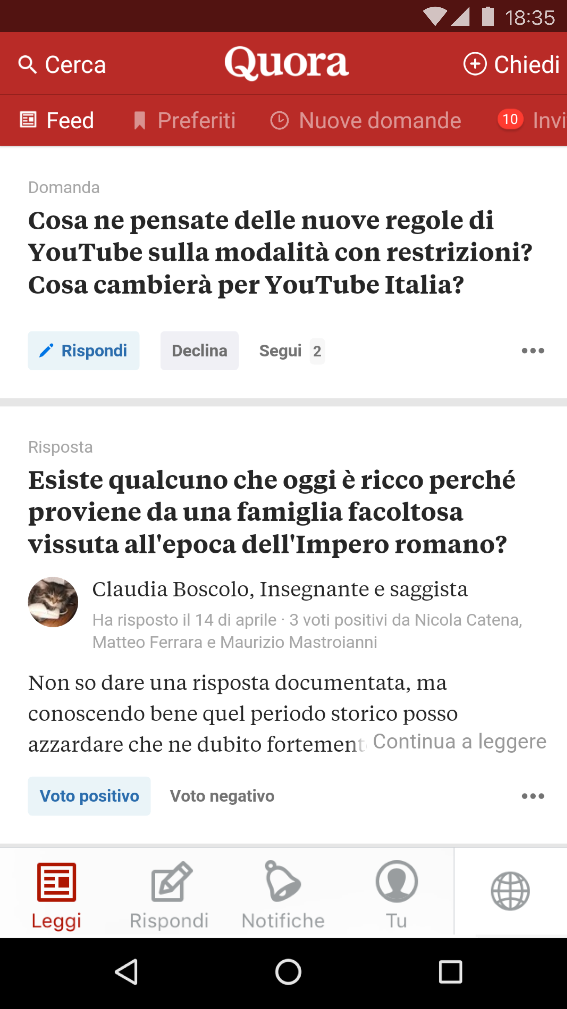Toggle Voto positivo on Claudia's answer
567x1009 pixels.
tap(89, 796)
